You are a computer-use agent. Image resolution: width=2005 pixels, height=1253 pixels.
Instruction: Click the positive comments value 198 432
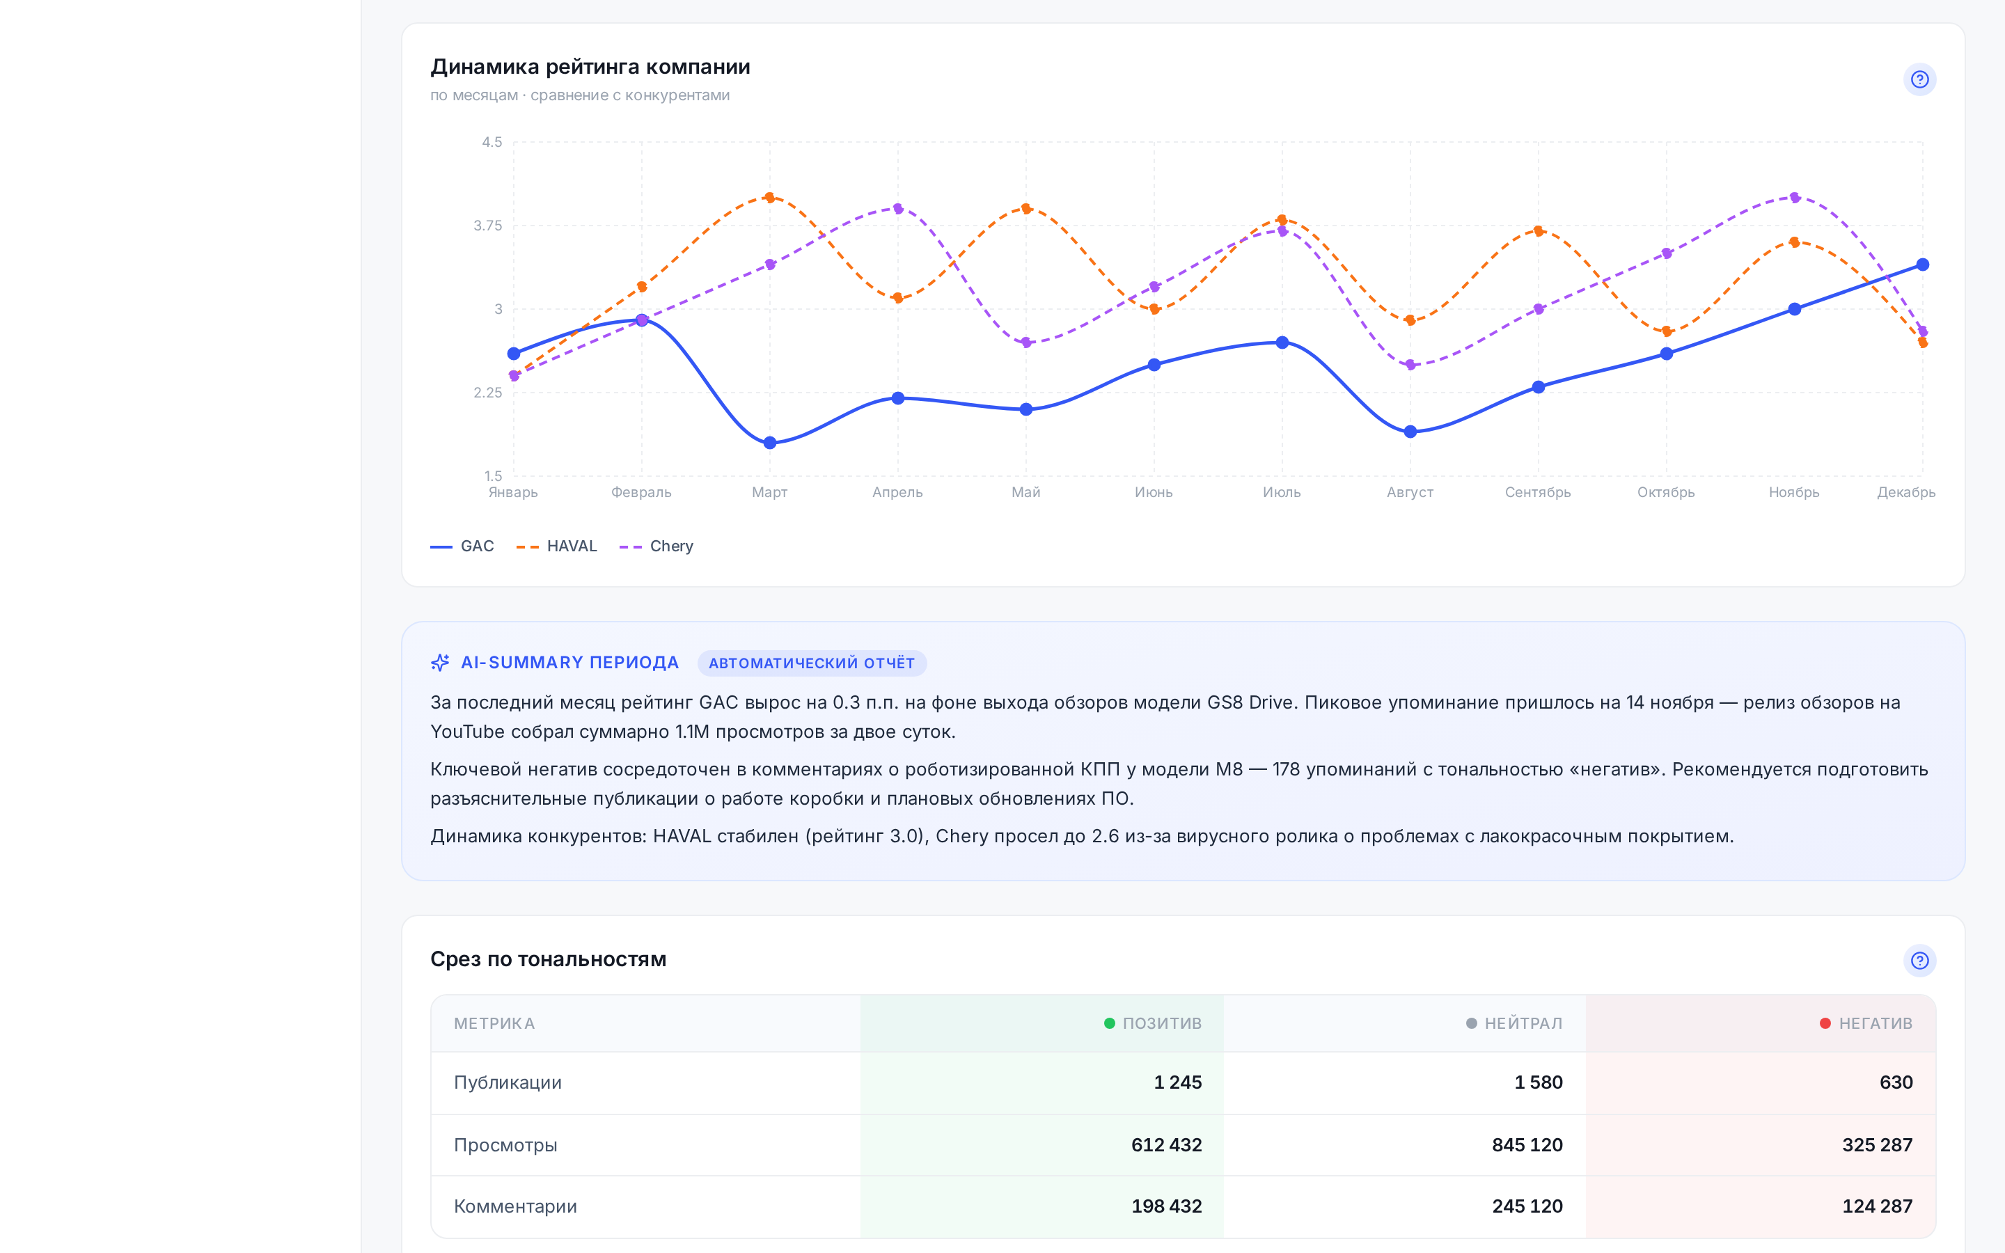(x=1167, y=1206)
